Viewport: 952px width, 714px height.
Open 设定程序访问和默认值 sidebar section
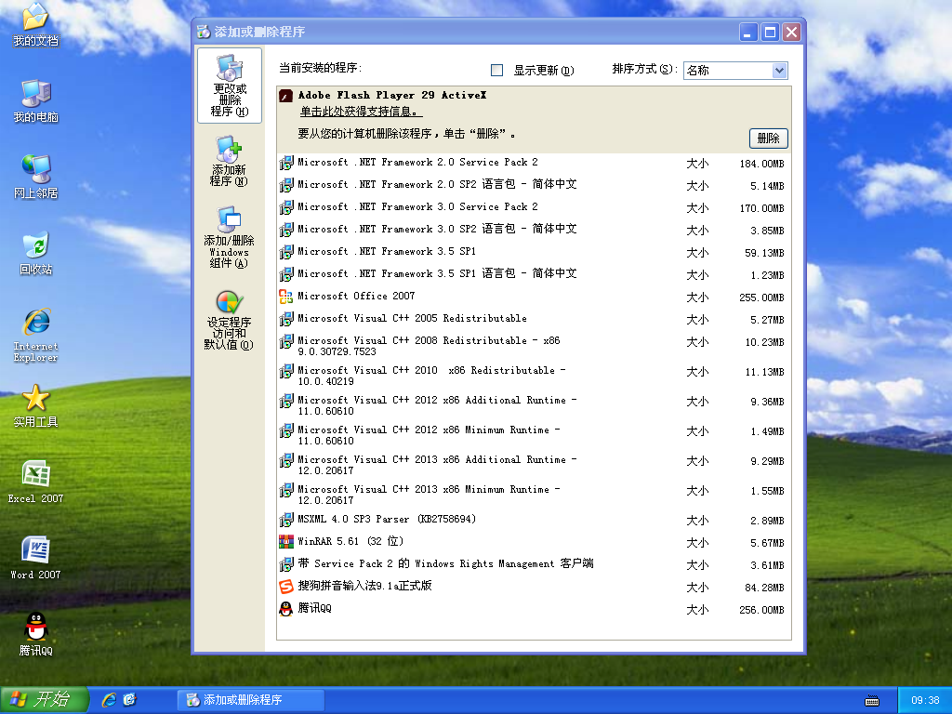pyautogui.click(x=229, y=320)
